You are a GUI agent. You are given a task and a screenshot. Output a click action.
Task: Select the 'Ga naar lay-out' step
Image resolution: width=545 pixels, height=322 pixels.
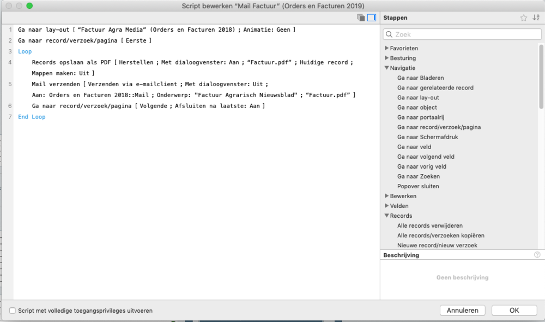[417, 98]
